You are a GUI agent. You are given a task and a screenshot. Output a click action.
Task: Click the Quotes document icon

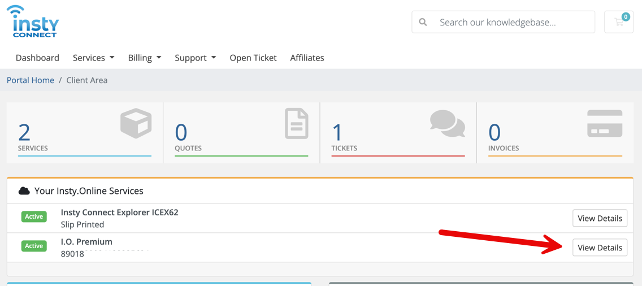point(296,123)
